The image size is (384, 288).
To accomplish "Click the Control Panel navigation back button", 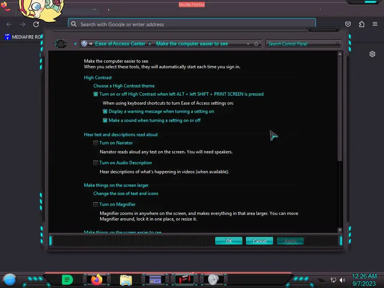I will 60,44.
